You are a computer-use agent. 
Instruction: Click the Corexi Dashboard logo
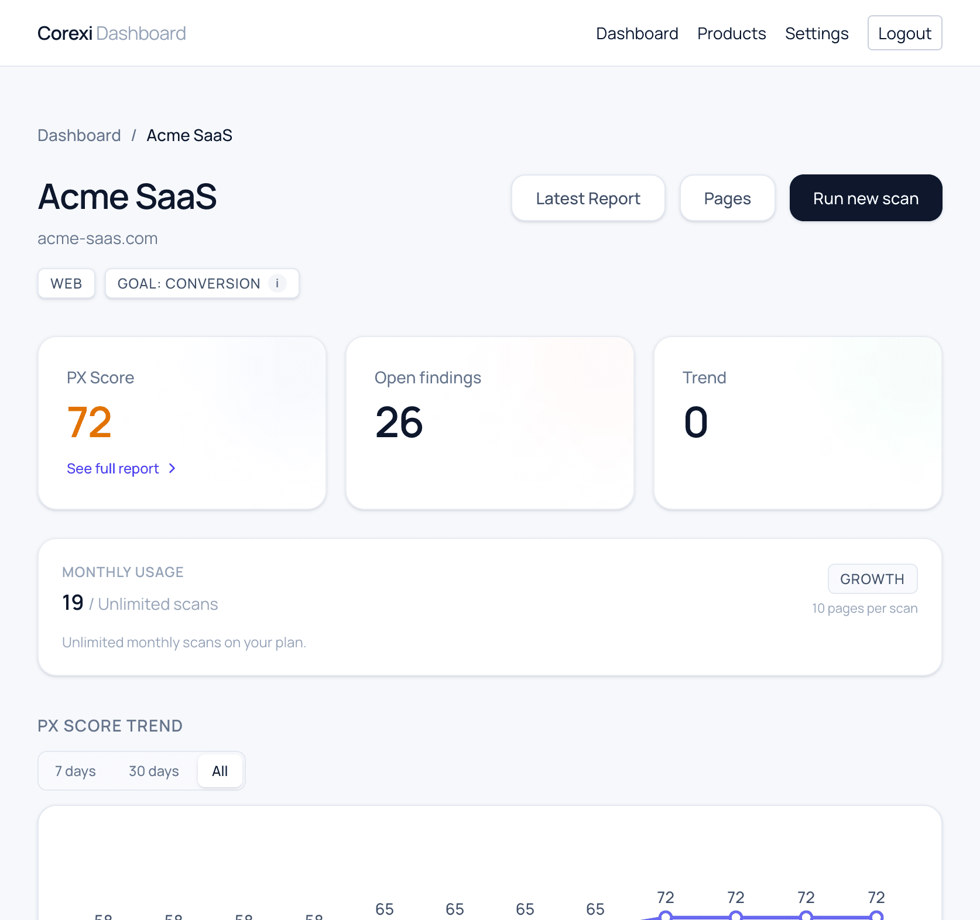112,33
